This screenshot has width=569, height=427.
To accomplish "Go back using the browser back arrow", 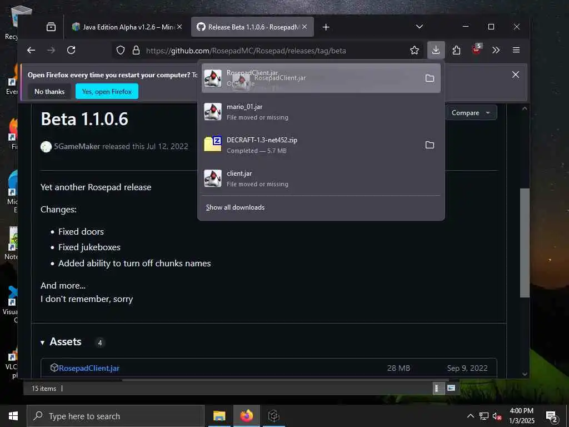I will [31, 50].
